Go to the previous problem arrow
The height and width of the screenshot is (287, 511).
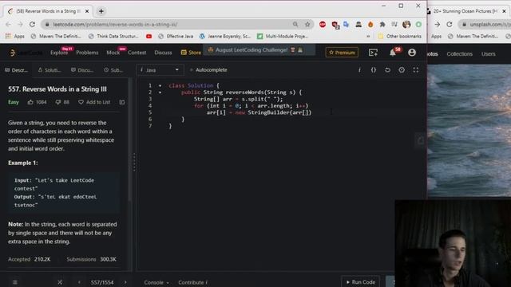(79, 282)
